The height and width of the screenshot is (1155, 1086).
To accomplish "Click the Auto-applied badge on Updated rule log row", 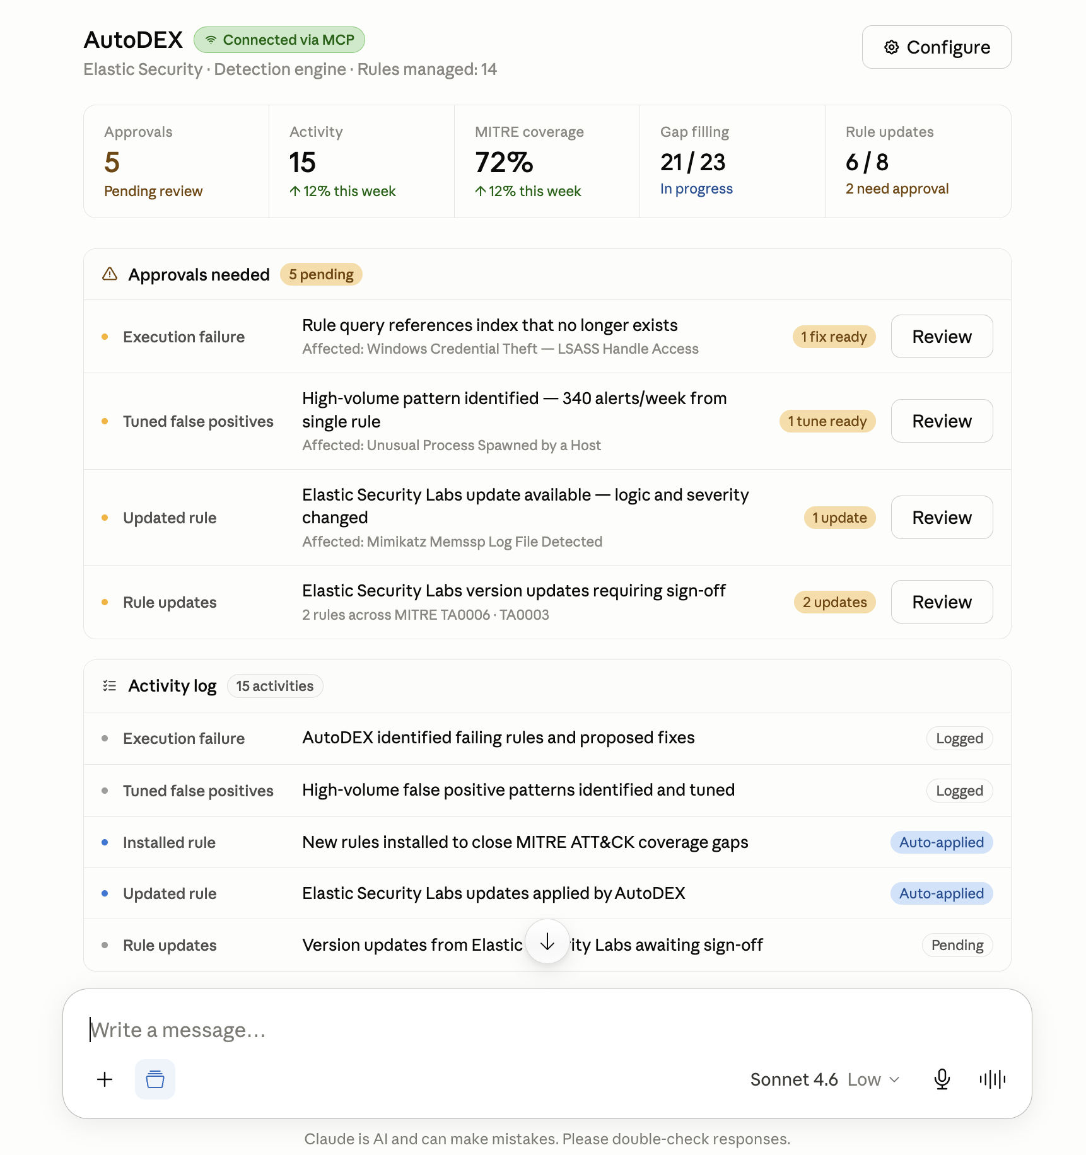I will (x=942, y=893).
